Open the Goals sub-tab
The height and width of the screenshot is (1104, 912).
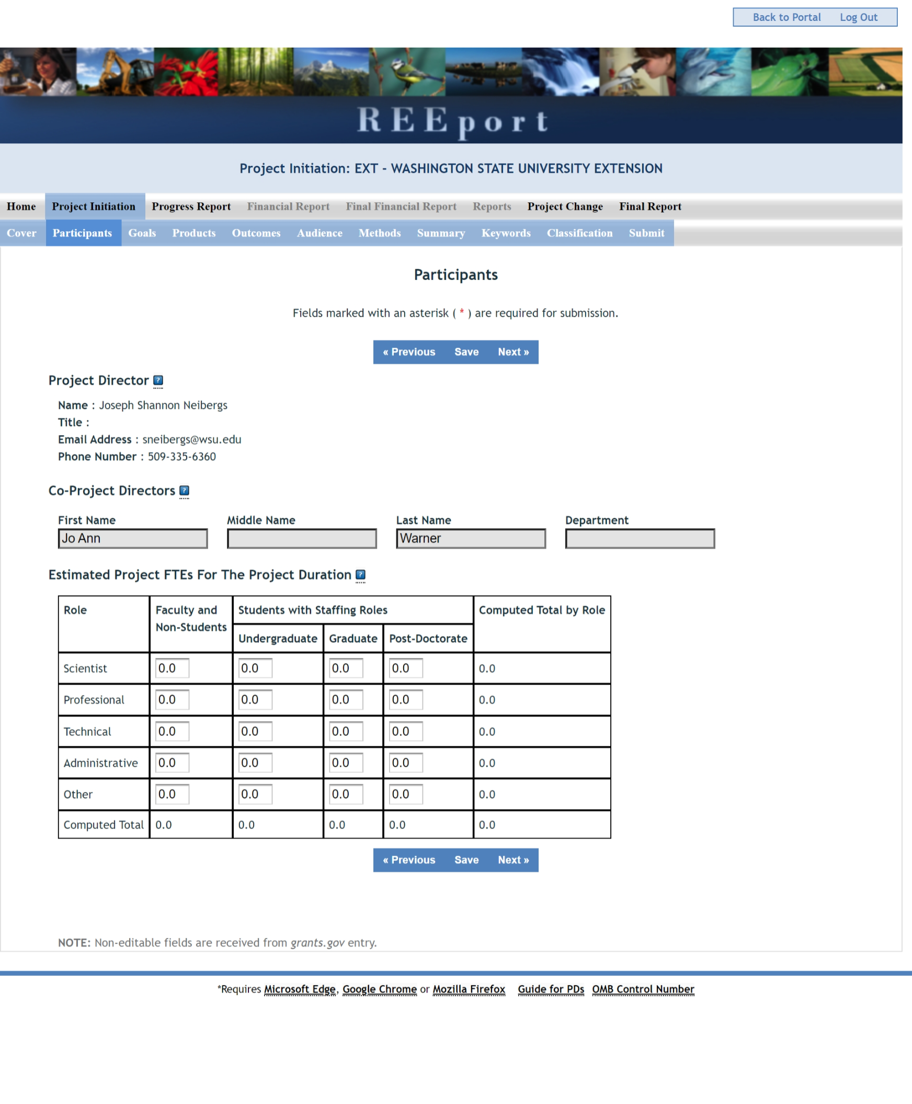pos(142,233)
